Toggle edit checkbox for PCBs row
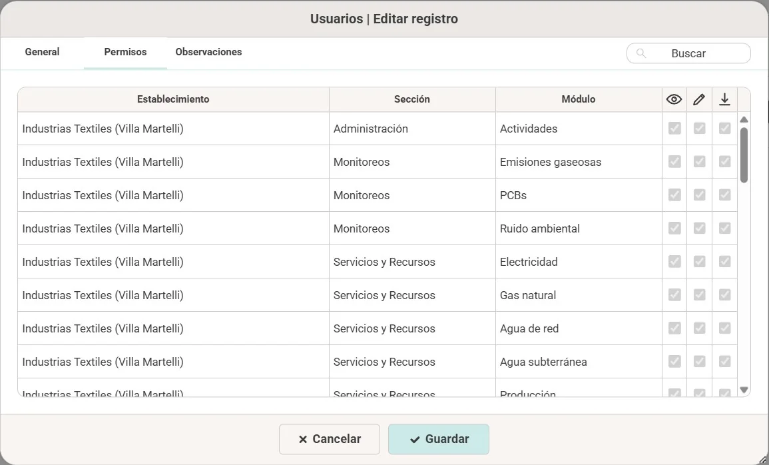The width and height of the screenshot is (769, 465). point(699,195)
